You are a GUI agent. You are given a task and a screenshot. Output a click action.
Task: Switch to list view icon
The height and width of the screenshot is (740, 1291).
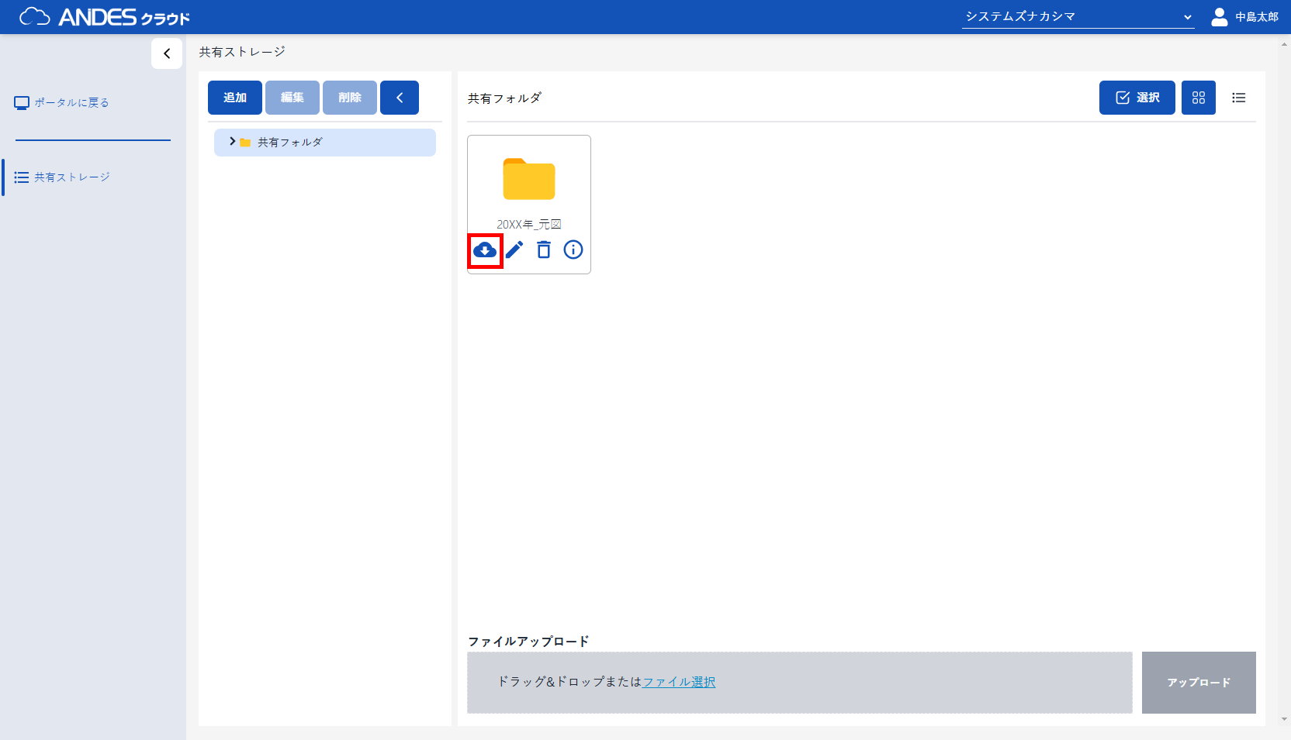(1238, 98)
